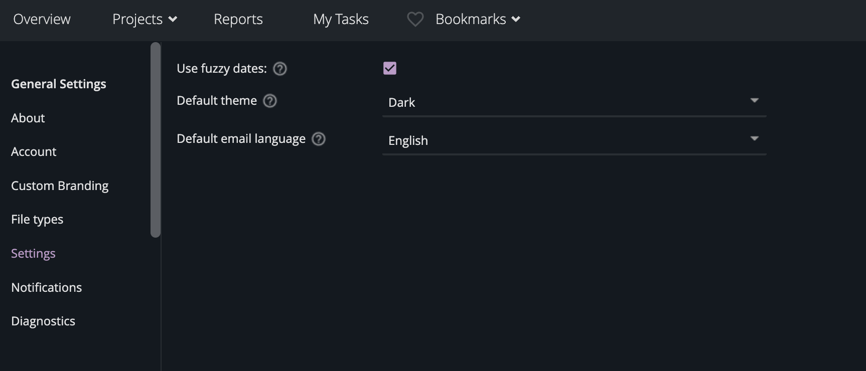866x371 pixels.
Task: Click the heart icon next to Bookmarks
Action: (415, 20)
